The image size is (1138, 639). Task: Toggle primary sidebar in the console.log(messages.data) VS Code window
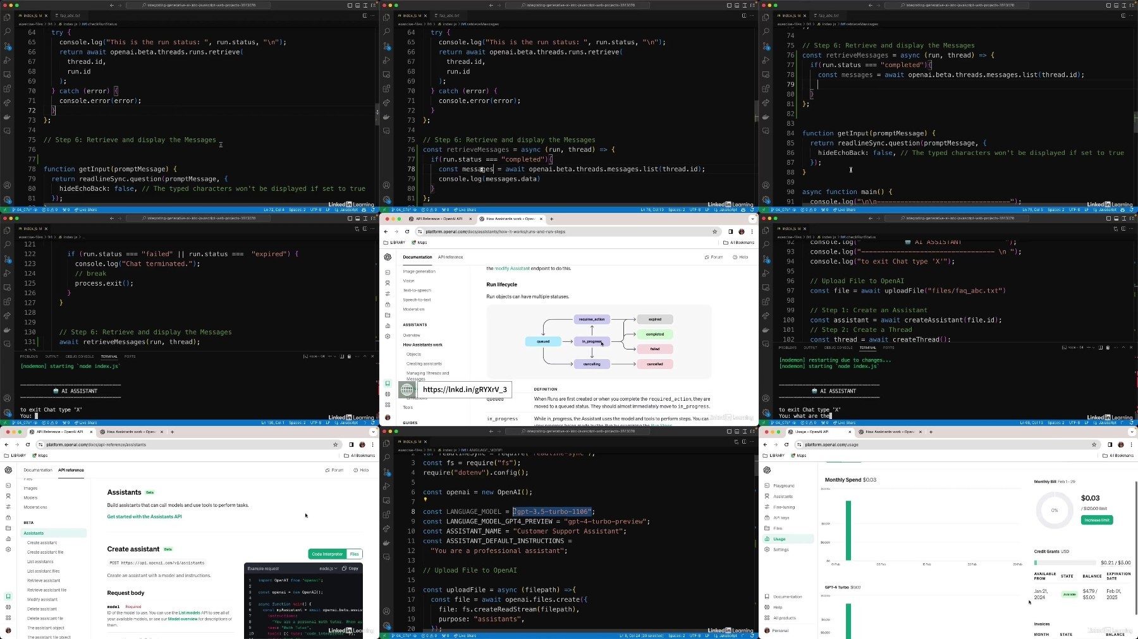729,5
